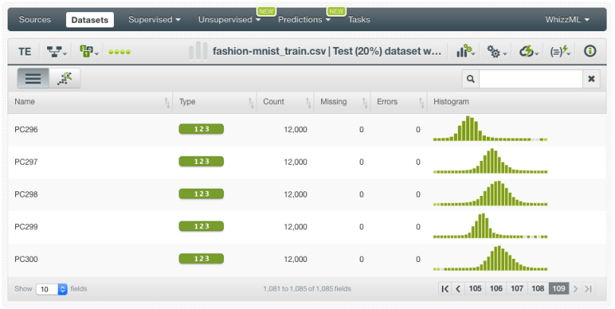The image size is (615, 309).
Task: Sort by Type column
Action: coord(215,102)
